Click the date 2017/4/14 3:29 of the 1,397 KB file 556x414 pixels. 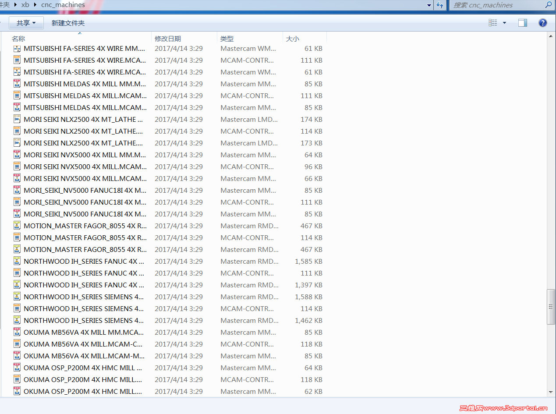(179, 285)
